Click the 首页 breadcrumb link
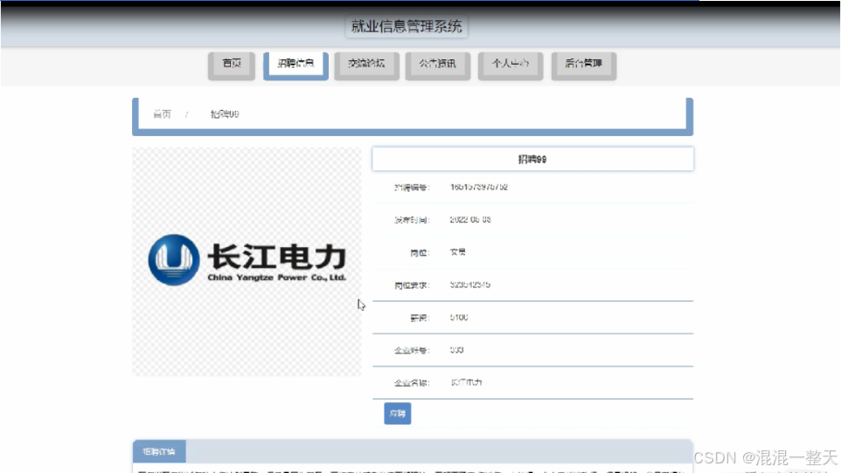The height and width of the screenshot is (473, 841). 162,114
